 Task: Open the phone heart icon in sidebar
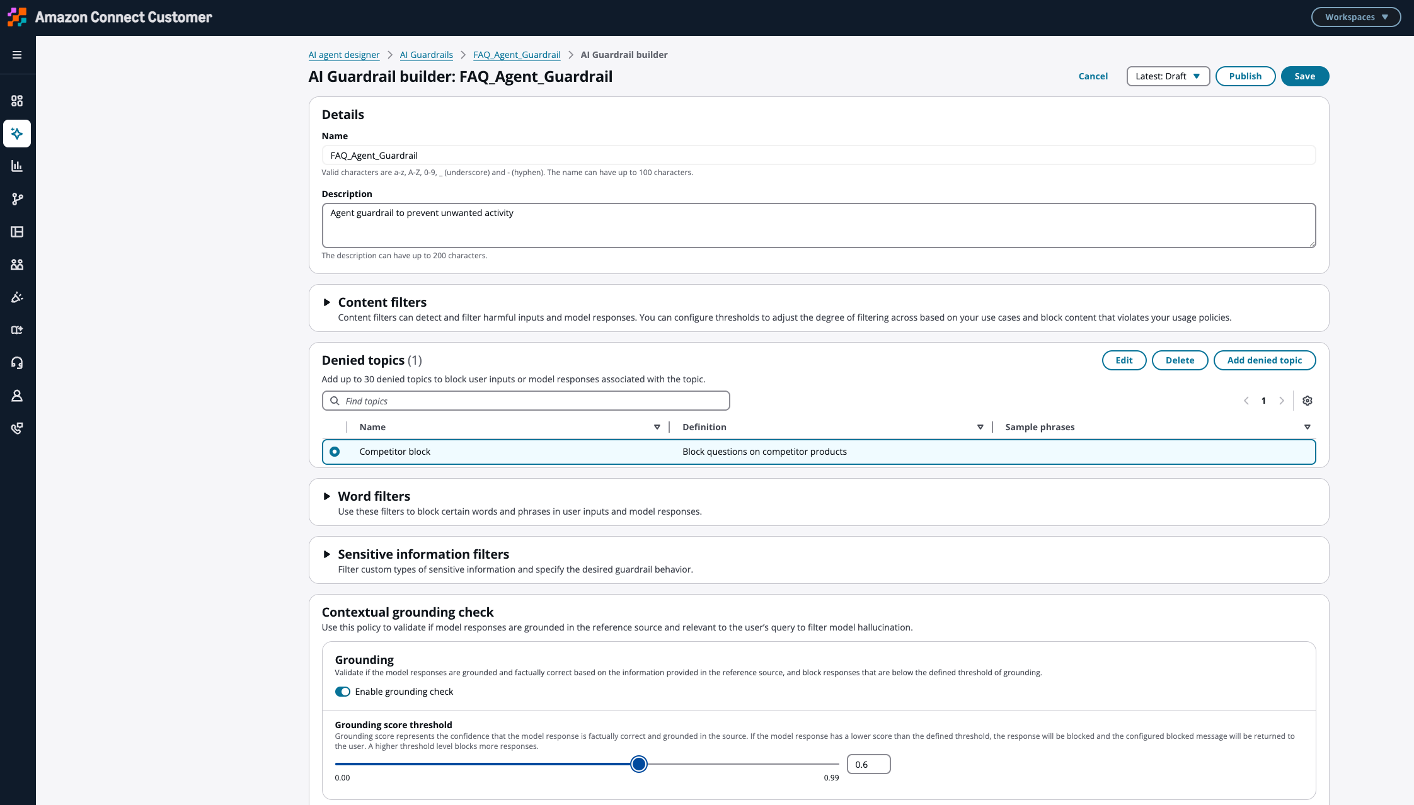[17, 428]
